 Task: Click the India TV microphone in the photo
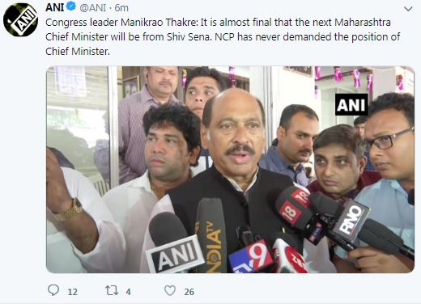click(212, 236)
